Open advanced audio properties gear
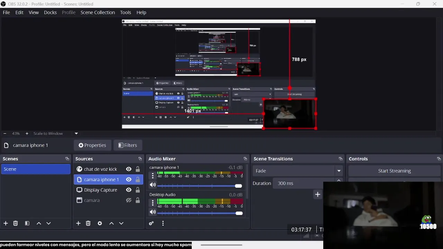Screen dimensions: 443x249 pyautogui.click(x=151, y=223)
